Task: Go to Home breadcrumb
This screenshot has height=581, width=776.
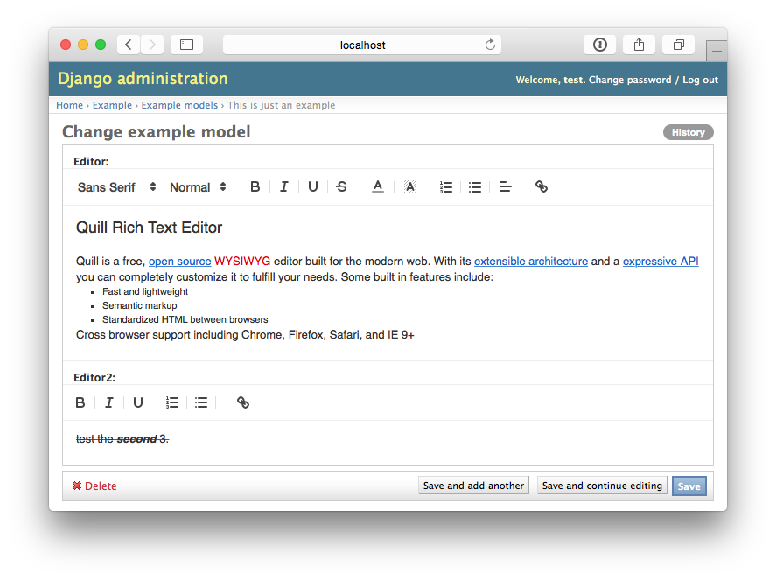Action: coord(69,105)
